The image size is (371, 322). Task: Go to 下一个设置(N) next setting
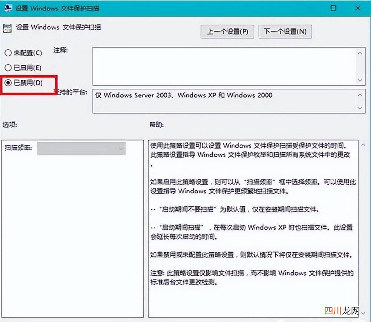[x=285, y=32]
